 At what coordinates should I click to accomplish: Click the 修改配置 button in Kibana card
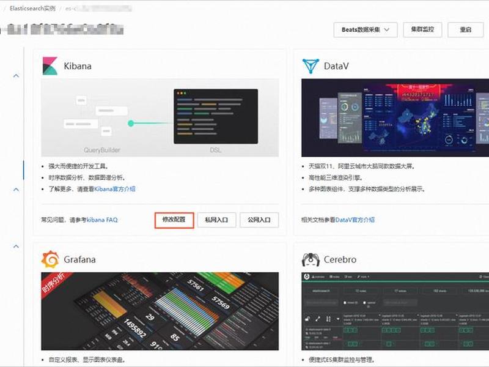tap(174, 220)
